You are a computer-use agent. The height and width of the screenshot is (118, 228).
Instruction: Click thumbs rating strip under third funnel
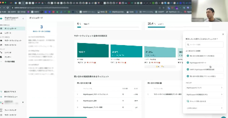click(x=160, y=66)
